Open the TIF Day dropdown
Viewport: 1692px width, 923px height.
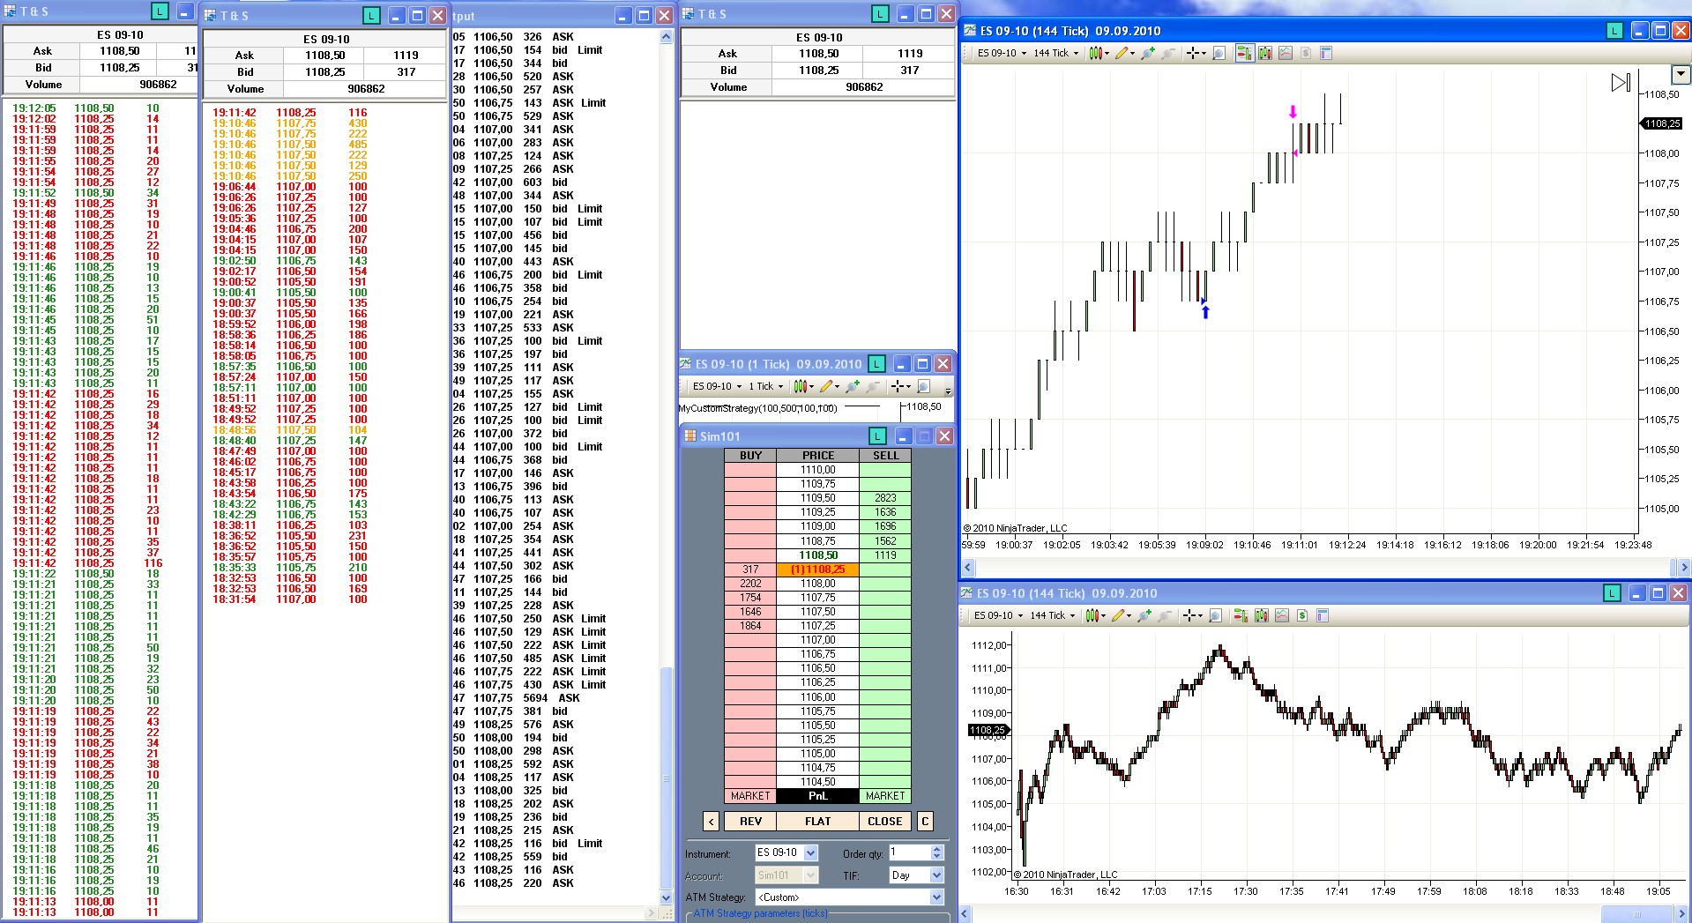click(x=936, y=875)
